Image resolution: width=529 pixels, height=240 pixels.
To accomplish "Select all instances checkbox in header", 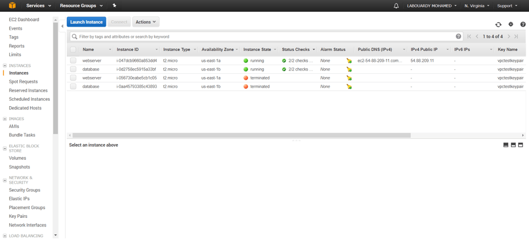I will (x=73, y=49).
